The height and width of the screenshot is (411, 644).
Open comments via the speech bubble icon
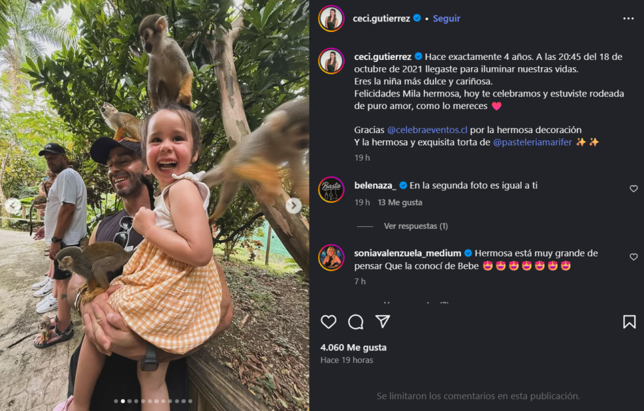[356, 322]
